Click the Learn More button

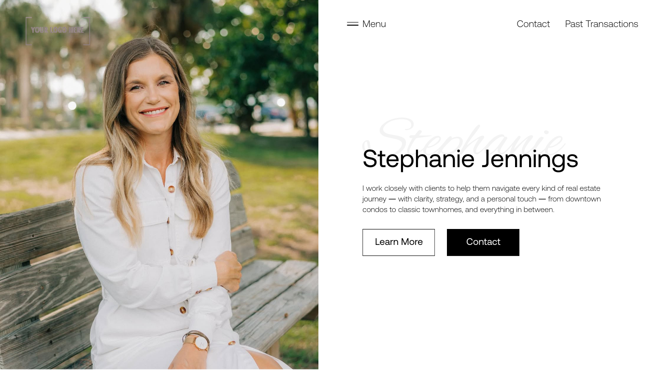click(x=399, y=242)
